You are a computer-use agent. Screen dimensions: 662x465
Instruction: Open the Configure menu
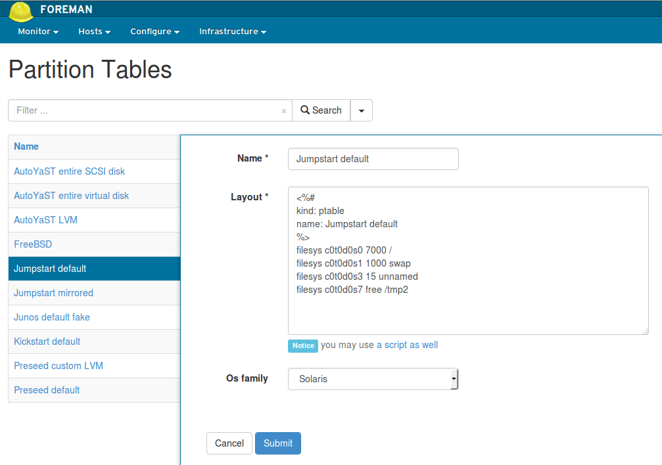tap(154, 32)
